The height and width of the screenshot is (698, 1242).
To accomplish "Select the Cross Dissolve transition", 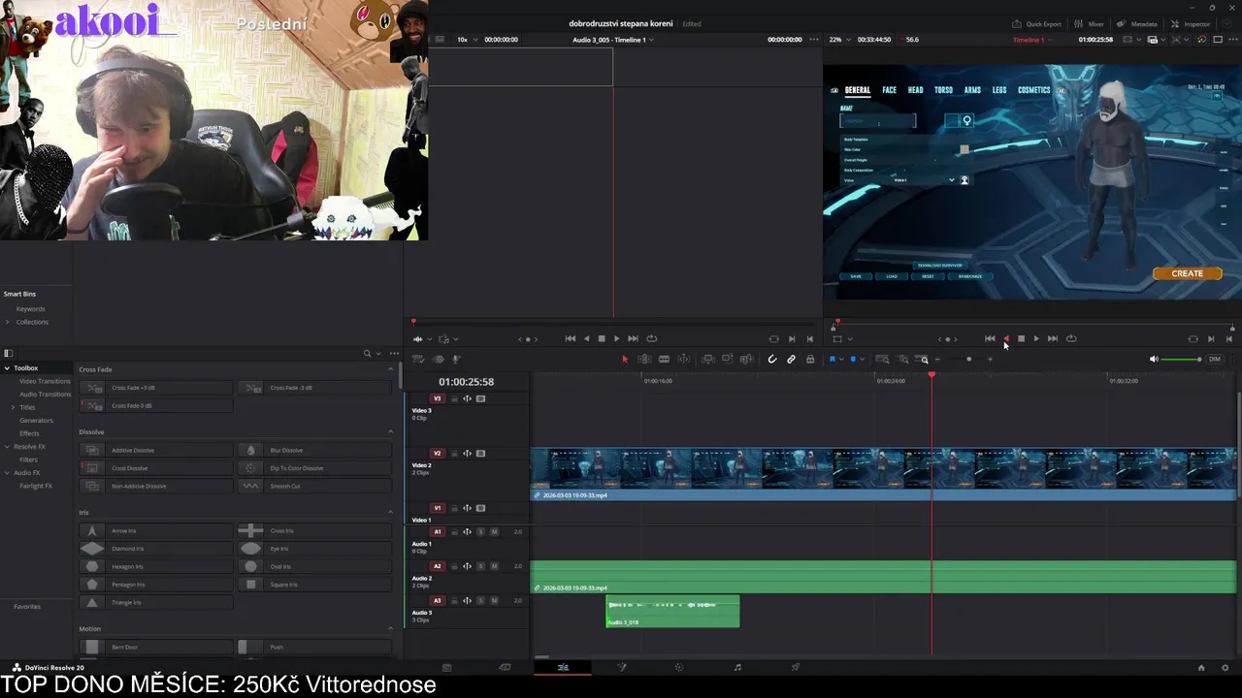I will click(x=155, y=468).
